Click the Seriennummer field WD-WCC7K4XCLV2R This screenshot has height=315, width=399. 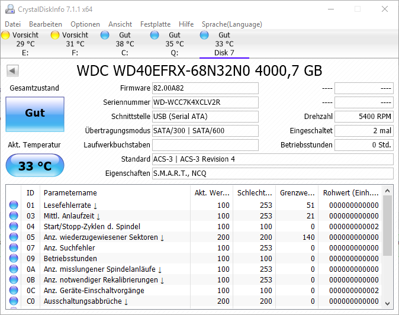[x=205, y=102]
